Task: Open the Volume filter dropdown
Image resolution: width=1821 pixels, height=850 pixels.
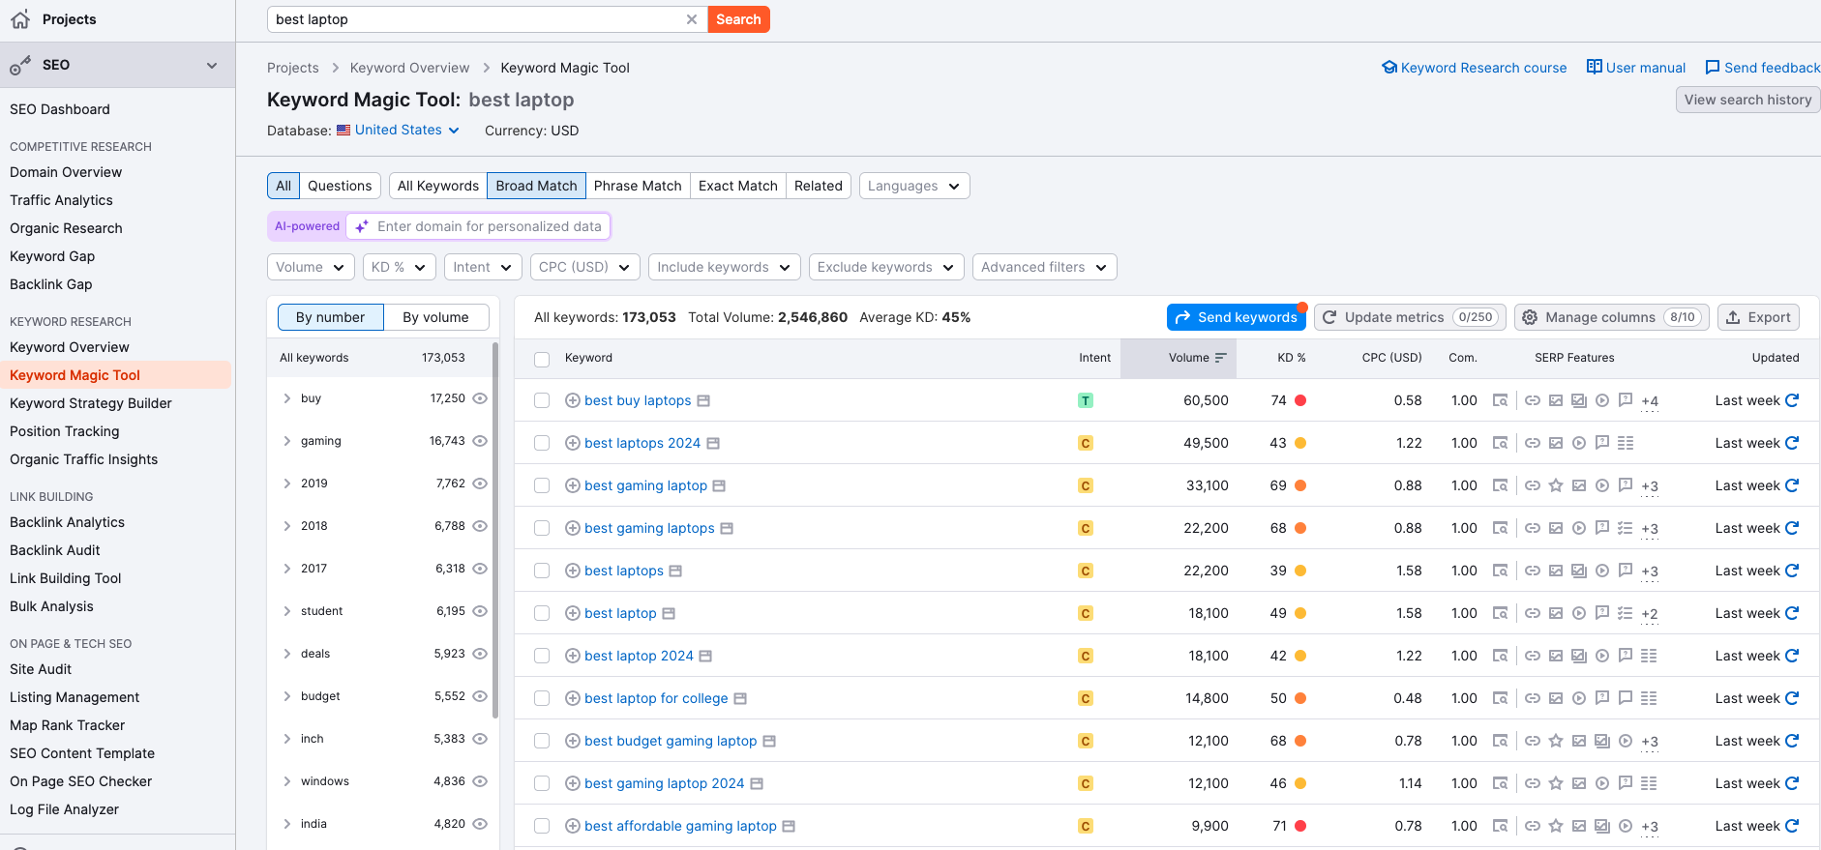Action: coord(311,267)
